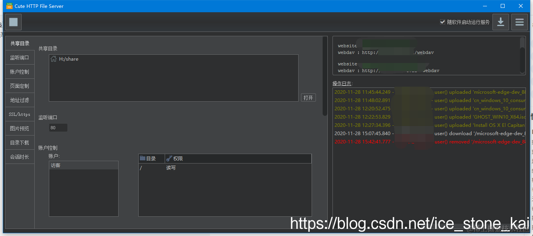Click the Cute HTTP File Server app icon
This screenshot has width=533, height=236.
9,6
